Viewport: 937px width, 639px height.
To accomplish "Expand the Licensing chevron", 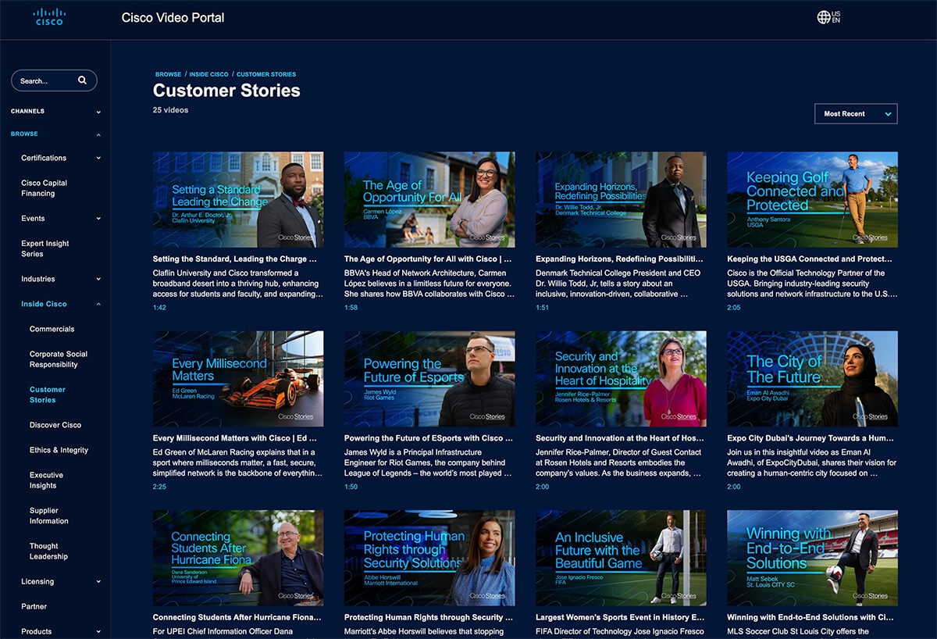I will click(x=98, y=581).
